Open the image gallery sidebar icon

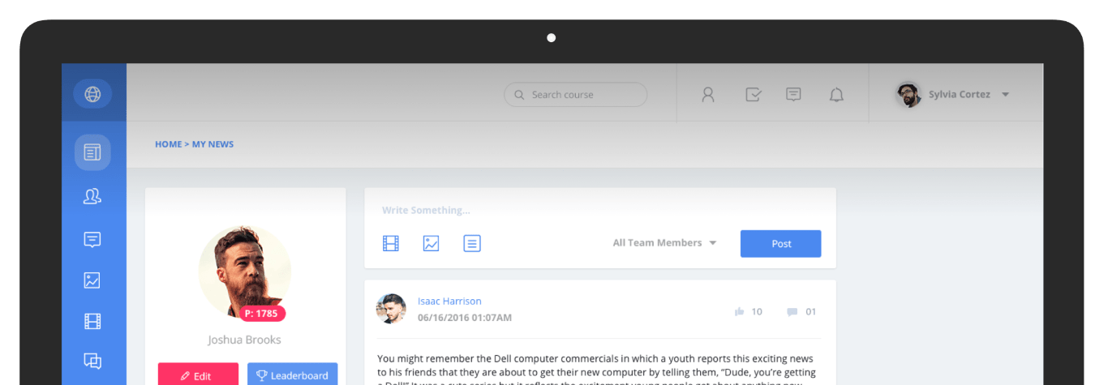[x=92, y=280]
